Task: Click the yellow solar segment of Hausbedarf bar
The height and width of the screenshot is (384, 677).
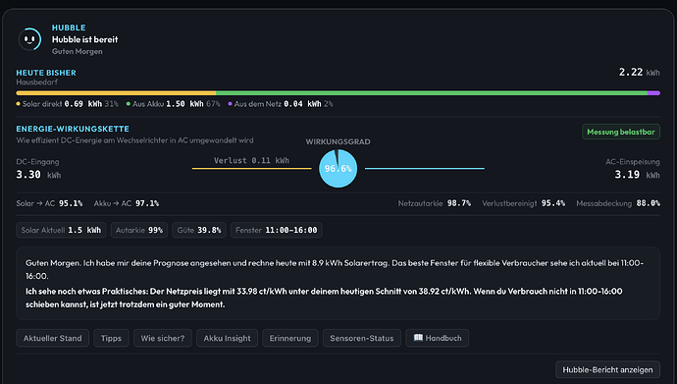Action: tap(116, 93)
